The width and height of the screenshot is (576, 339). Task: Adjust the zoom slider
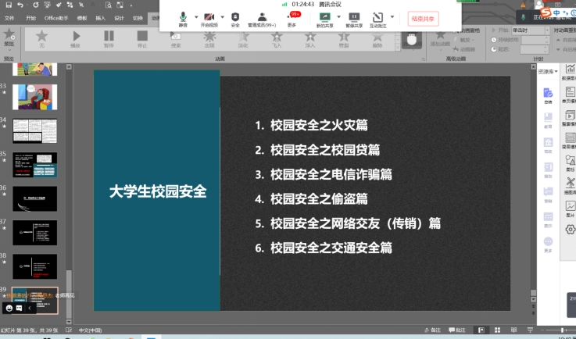click(x=561, y=330)
